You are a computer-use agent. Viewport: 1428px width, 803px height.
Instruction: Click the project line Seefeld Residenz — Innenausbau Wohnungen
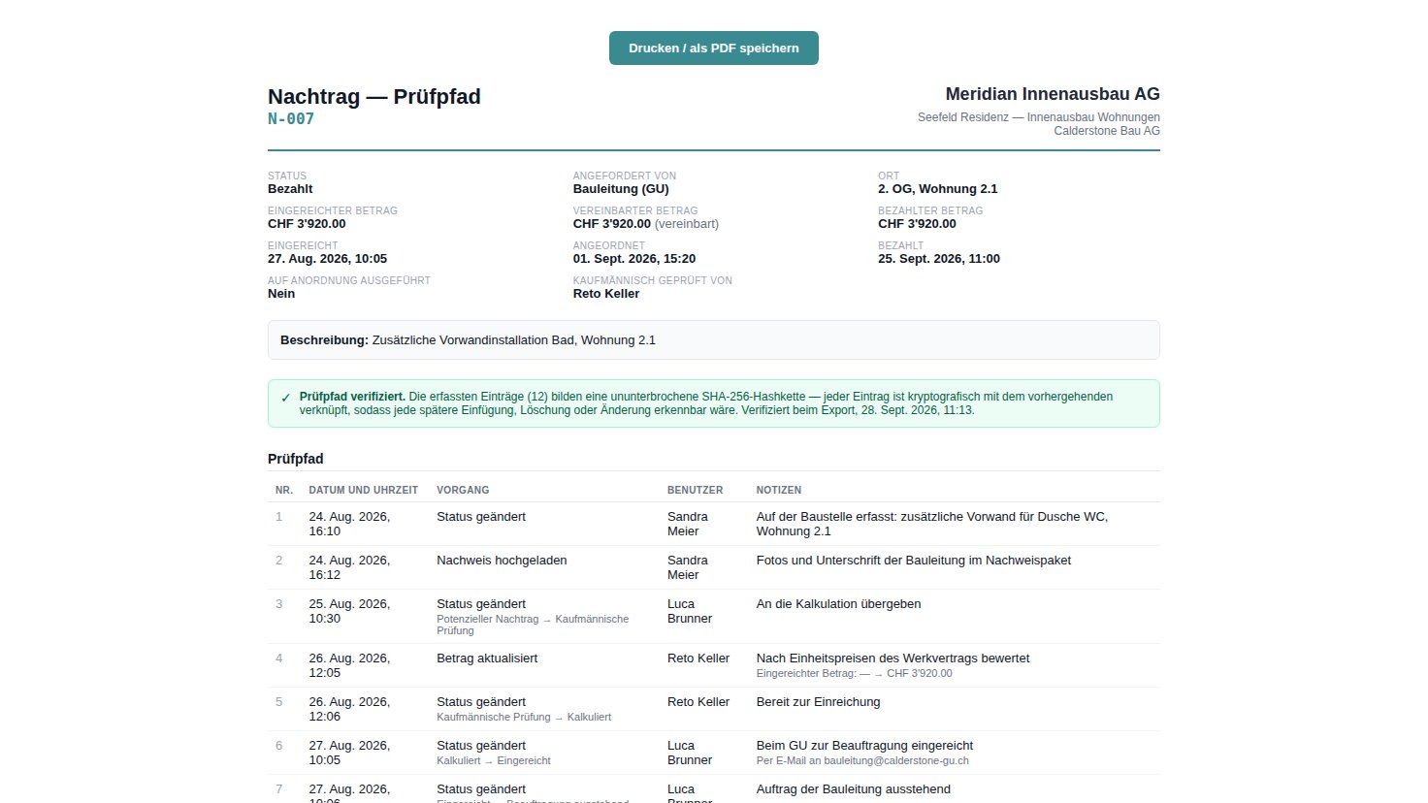1039,117
